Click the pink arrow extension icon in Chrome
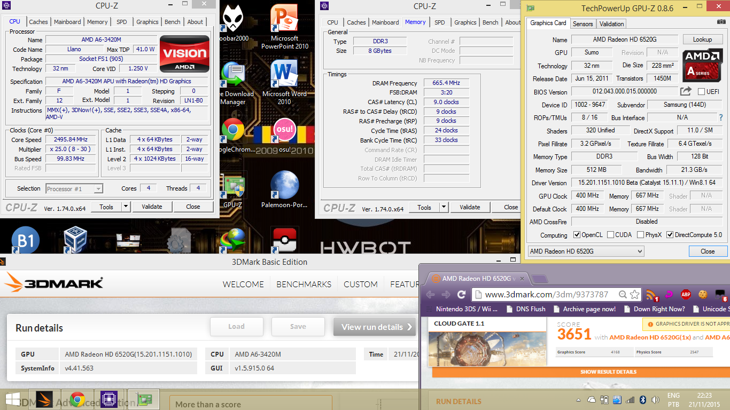The height and width of the screenshot is (410, 730). click(668, 294)
